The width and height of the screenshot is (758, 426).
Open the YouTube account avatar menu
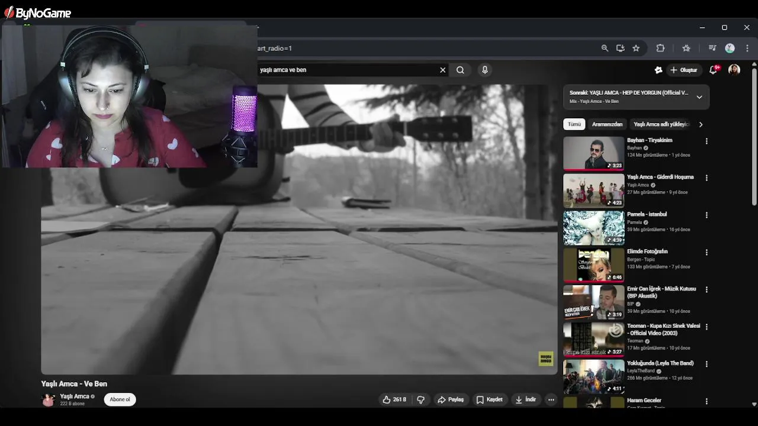(x=734, y=70)
